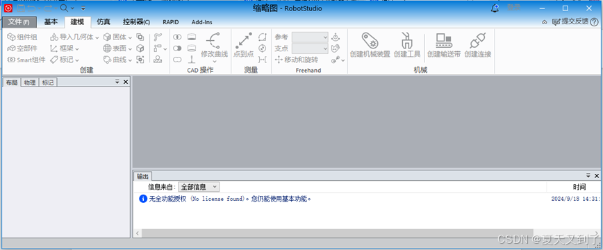
Task: Click the 创建机械装置 button
Action: pyautogui.click(x=370, y=45)
